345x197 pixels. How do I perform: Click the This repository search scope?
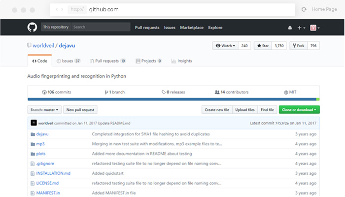(56, 27)
